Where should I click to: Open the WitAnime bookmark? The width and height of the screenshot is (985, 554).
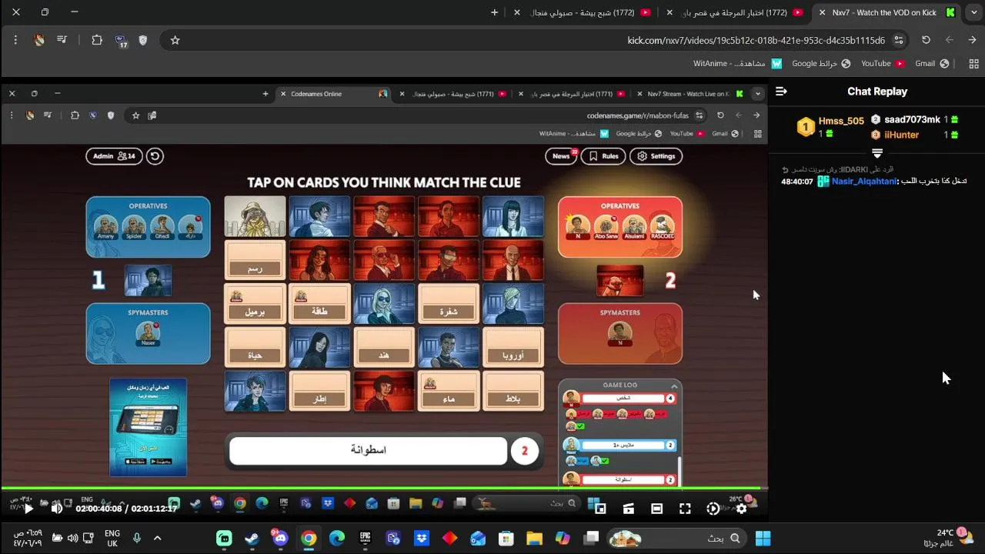737,64
